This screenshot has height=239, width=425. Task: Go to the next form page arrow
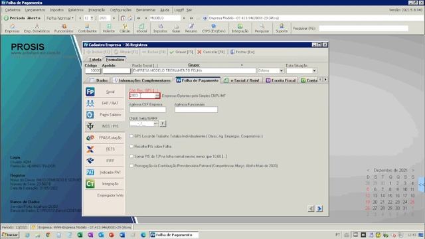click(319, 208)
